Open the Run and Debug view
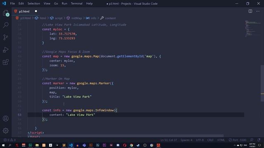This screenshot has height=148, width=264. [6, 49]
